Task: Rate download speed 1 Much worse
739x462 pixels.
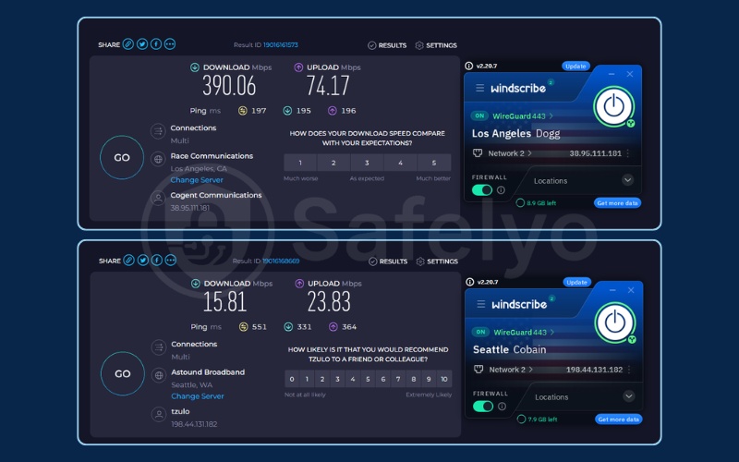Action: (300, 163)
